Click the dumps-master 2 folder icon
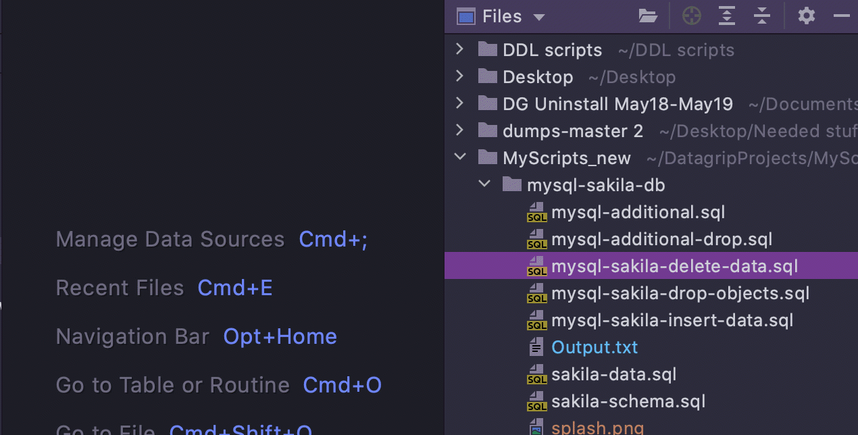 (x=488, y=130)
